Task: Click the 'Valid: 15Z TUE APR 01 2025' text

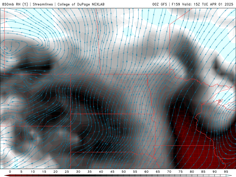Action: coord(208,4)
